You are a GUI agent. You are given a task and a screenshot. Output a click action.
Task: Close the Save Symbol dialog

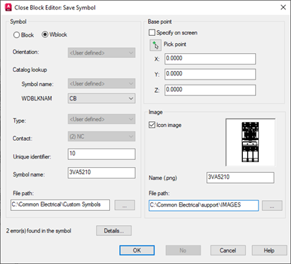283,7
